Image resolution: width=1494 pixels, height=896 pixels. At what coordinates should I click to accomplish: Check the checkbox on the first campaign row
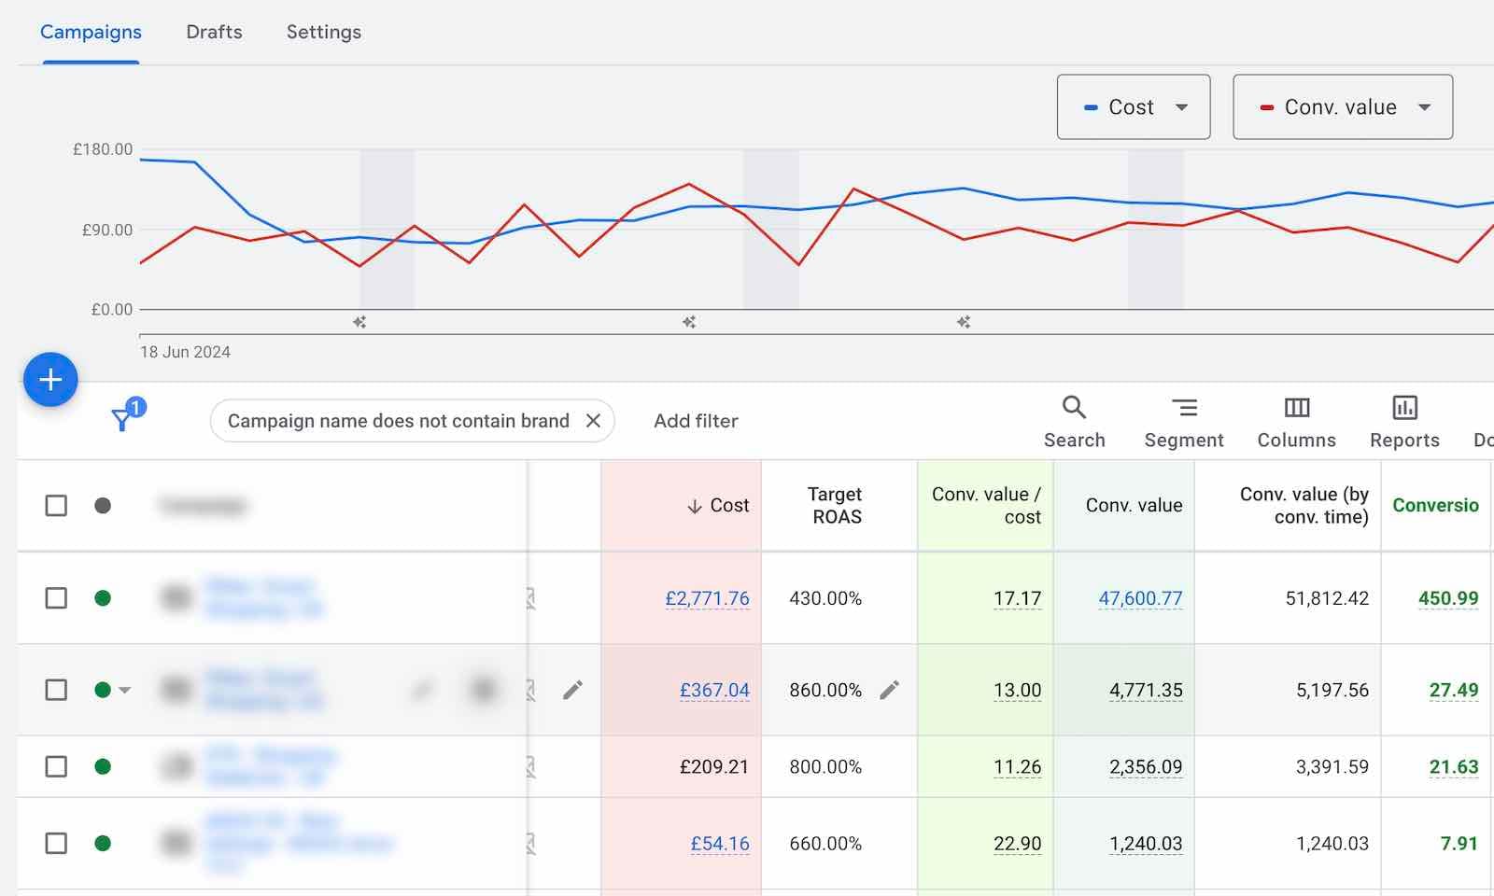pos(56,598)
